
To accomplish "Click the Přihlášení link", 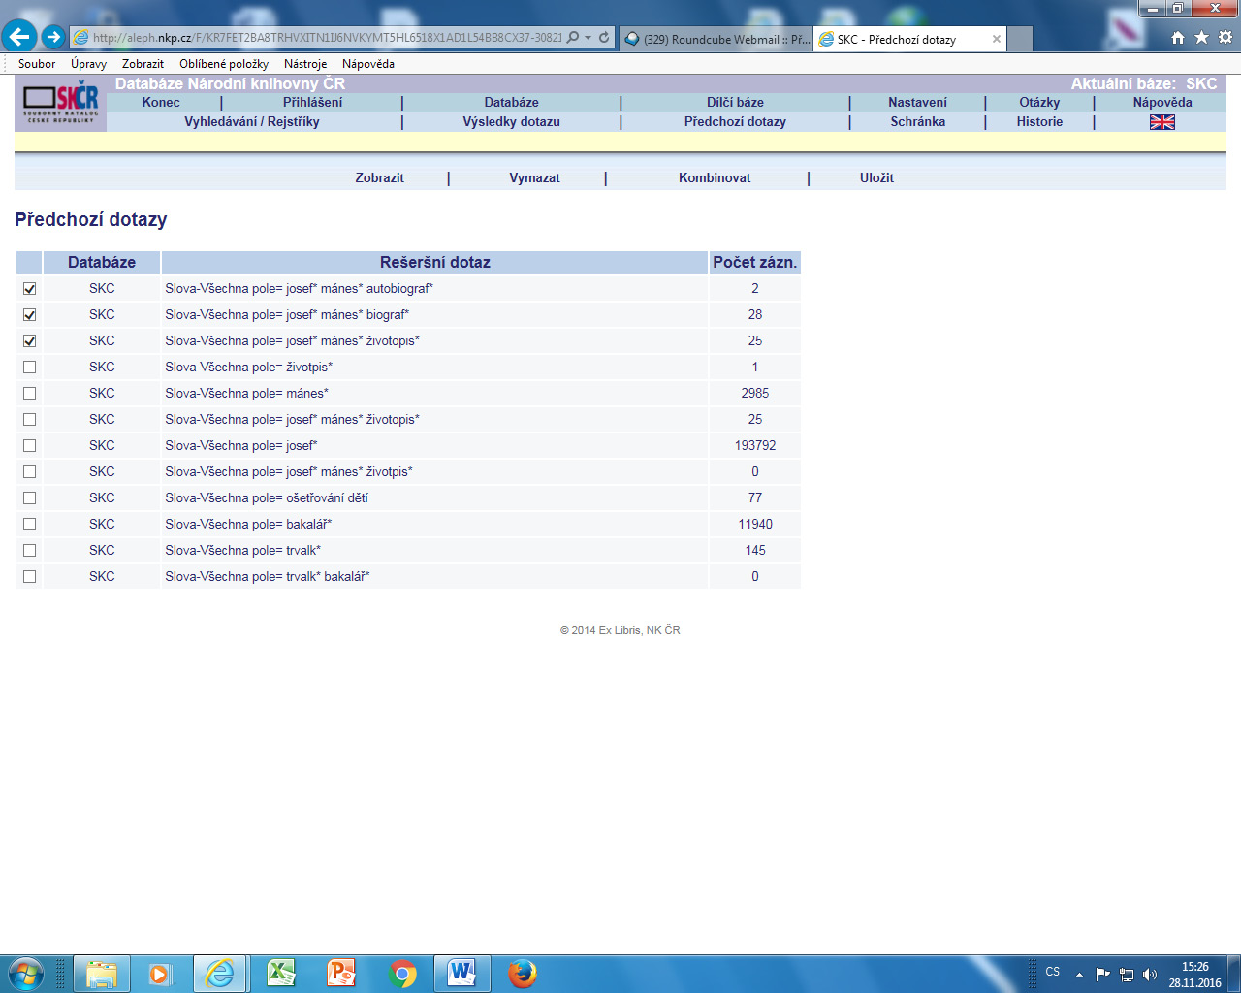I will [312, 102].
